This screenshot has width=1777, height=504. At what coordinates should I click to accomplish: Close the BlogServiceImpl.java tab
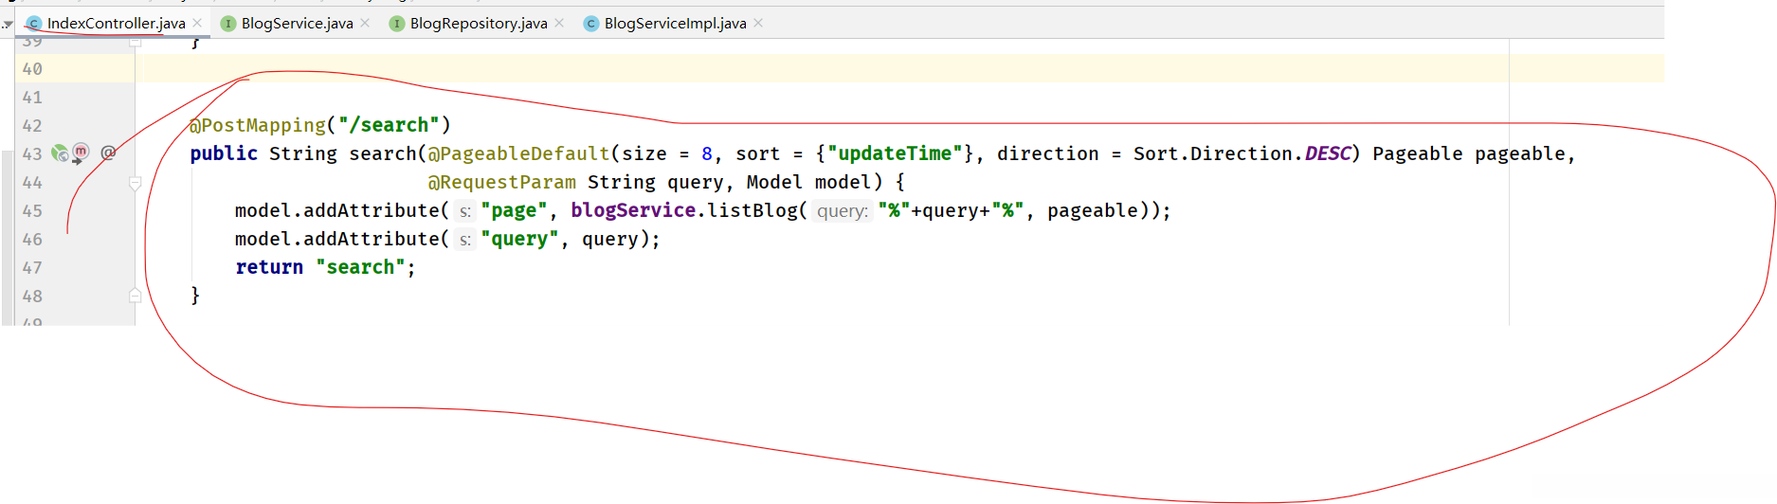click(758, 23)
